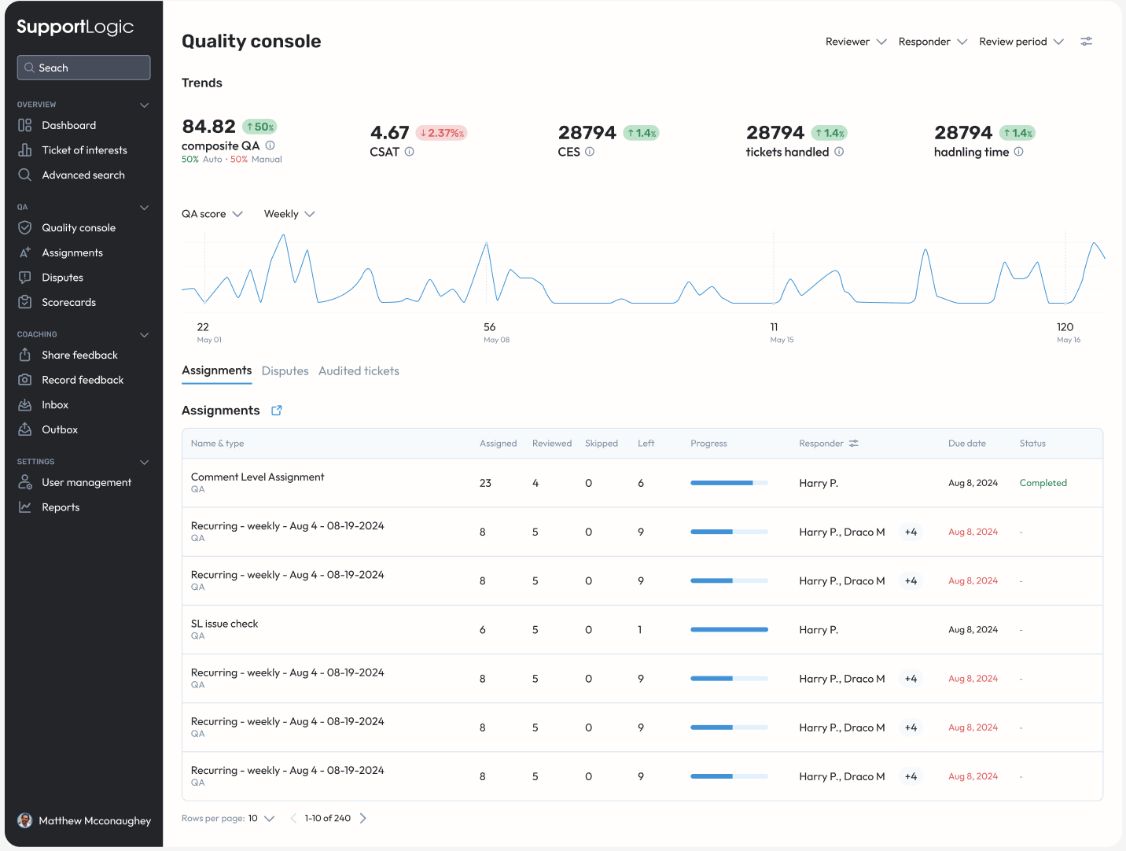Change Rows per page dropdown
1126x851 pixels.
click(x=261, y=818)
